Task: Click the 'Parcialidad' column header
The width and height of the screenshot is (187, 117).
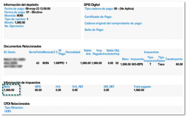Action: (x=73, y=52)
